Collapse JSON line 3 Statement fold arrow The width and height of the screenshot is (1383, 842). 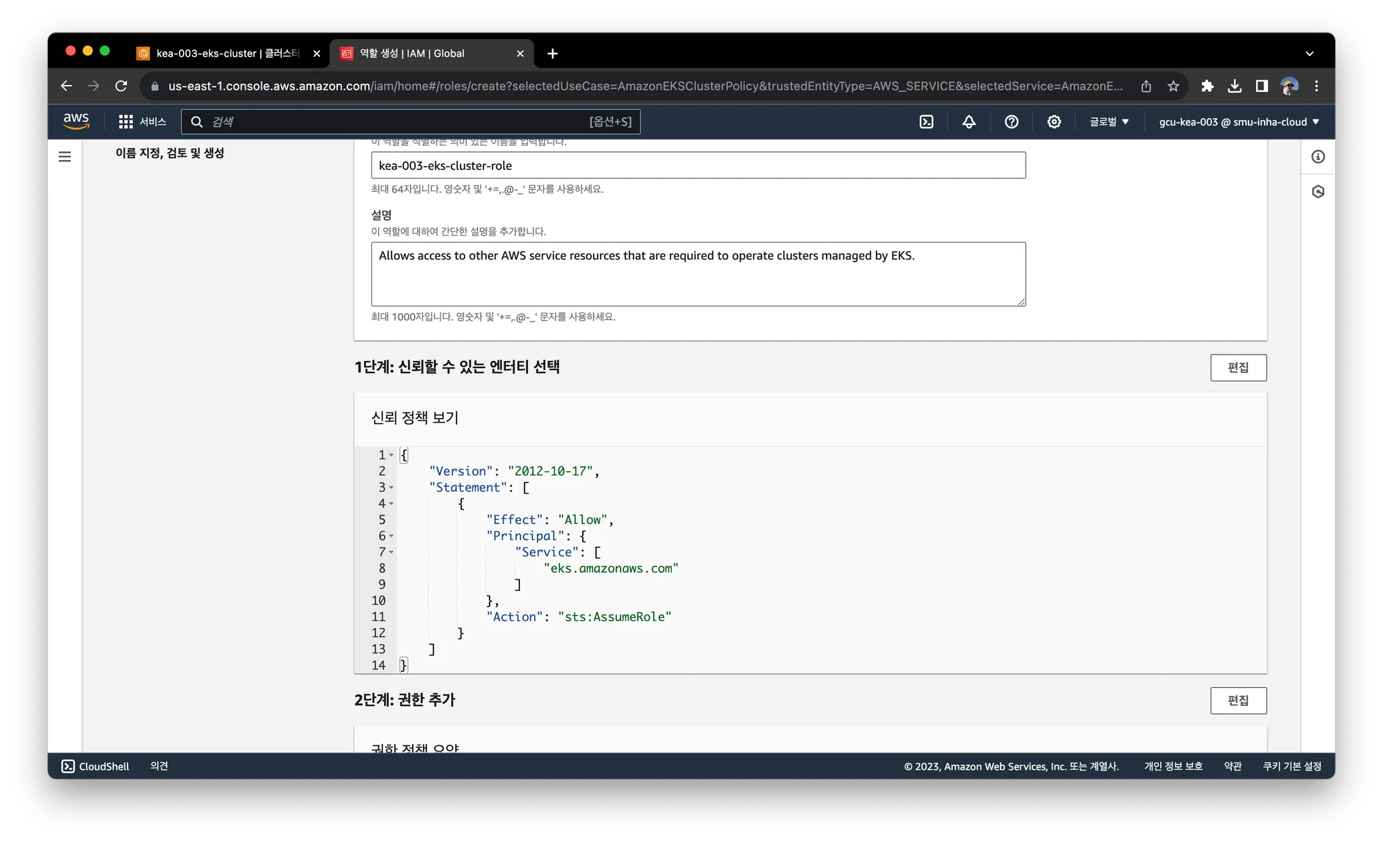tap(391, 488)
